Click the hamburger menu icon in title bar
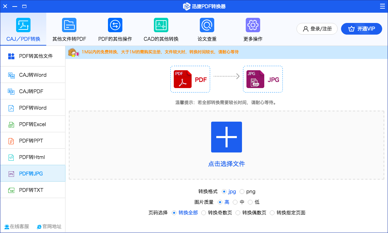 382,6
